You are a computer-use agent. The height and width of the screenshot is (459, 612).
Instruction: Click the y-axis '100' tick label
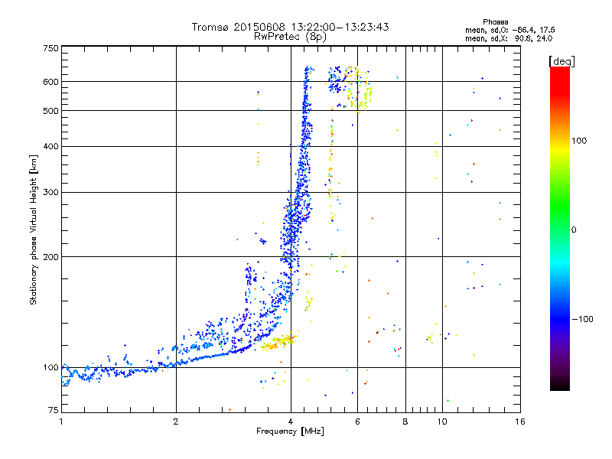[50, 367]
